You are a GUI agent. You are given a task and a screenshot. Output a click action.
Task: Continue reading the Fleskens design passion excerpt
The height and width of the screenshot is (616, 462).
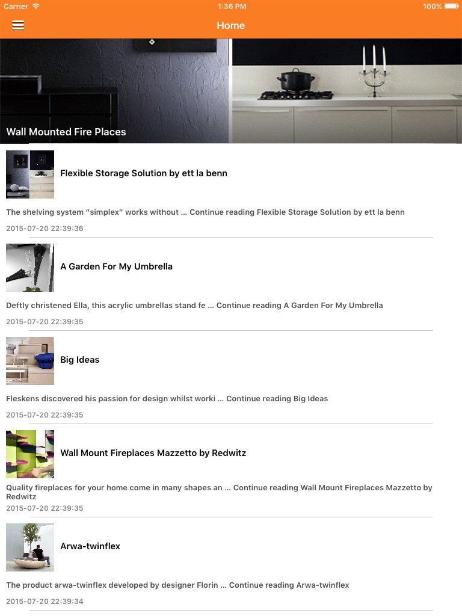tap(167, 398)
